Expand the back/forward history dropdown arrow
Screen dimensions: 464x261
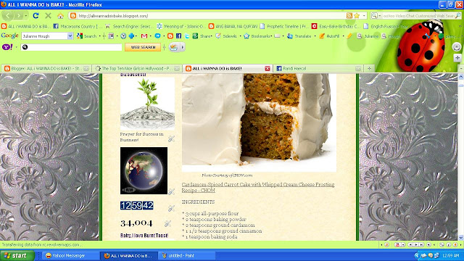pos(26,16)
